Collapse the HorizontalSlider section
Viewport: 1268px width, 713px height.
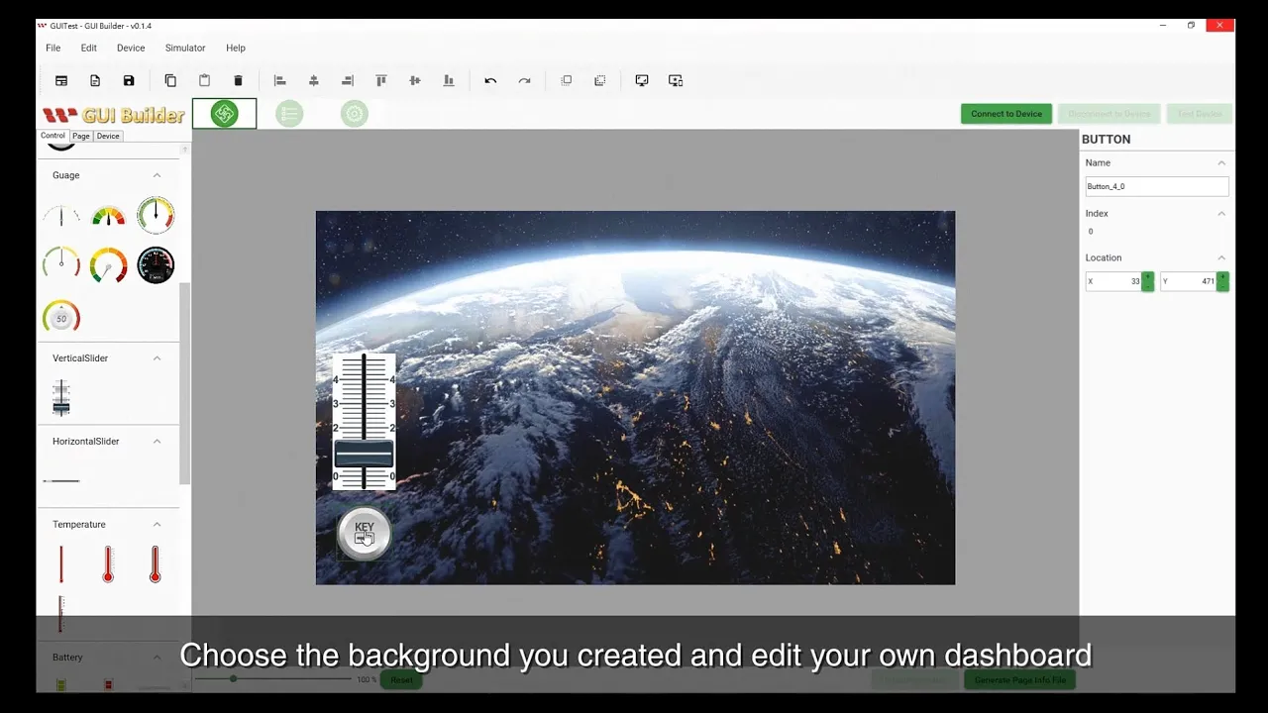pos(157,442)
